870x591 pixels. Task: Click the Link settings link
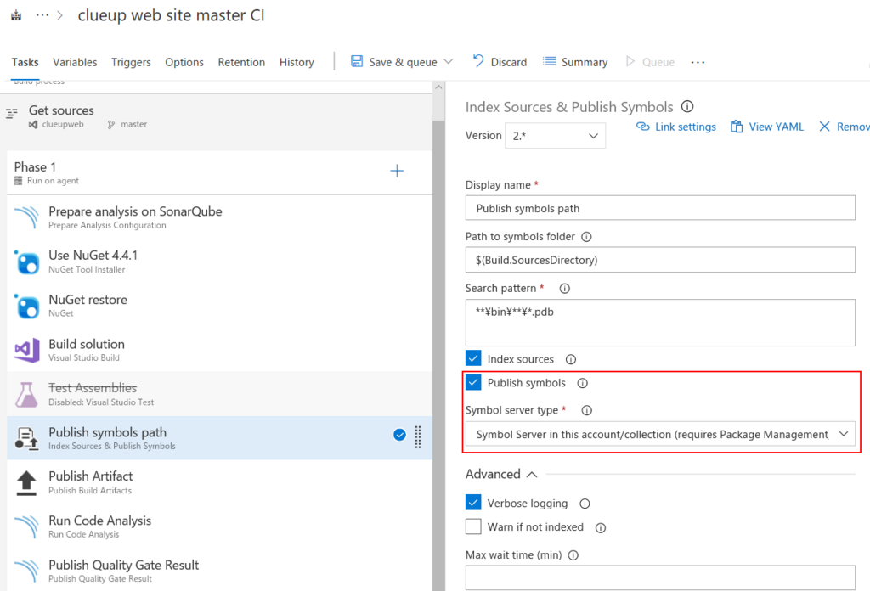click(675, 127)
